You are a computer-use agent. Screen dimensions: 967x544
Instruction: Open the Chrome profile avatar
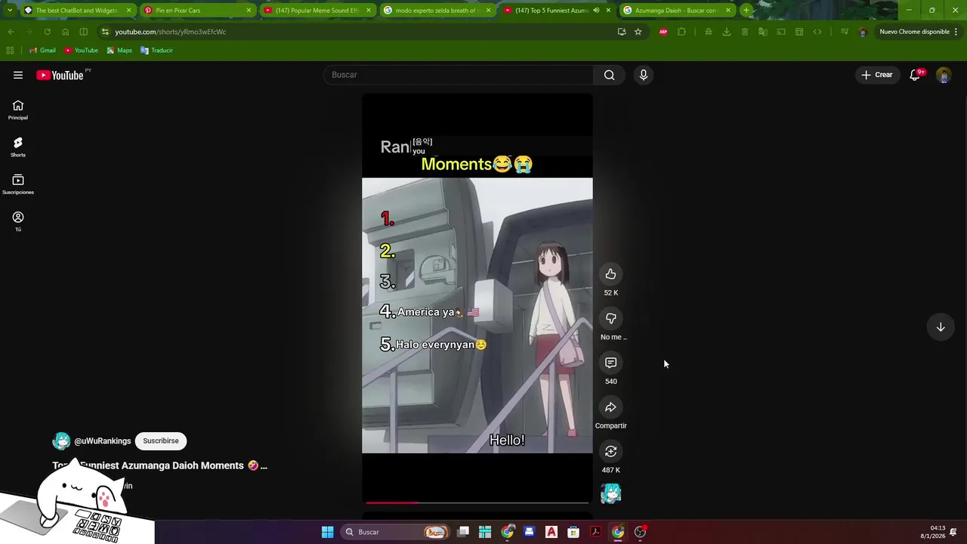863,32
